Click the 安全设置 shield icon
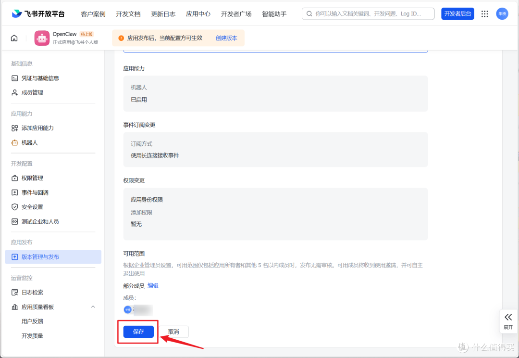The image size is (519, 358). click(x=14, y=207)
